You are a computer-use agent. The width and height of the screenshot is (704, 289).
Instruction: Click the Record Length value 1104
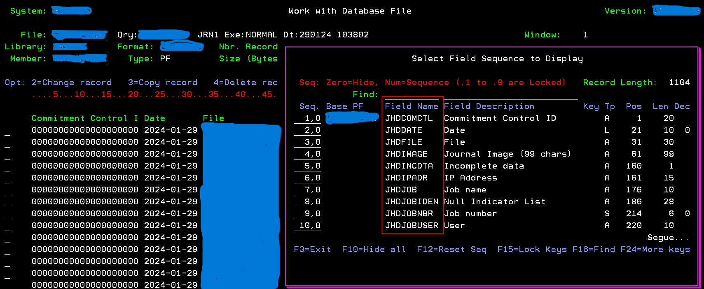tap(679, 83)
